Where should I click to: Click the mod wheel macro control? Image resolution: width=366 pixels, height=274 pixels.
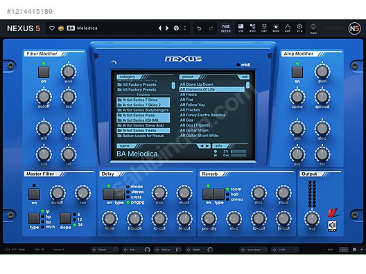[x=254, y=250]
